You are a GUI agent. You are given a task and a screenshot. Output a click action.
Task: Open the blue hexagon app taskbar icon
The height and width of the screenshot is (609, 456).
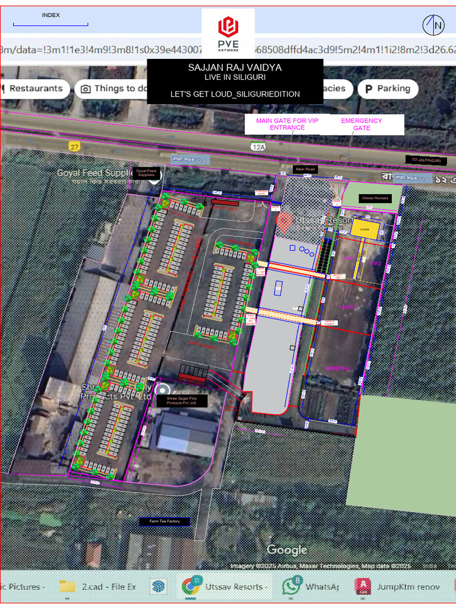pos(158,586)
